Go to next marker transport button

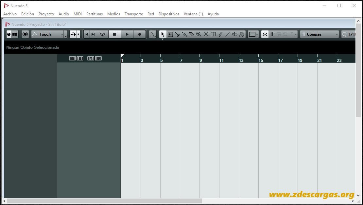93,34
